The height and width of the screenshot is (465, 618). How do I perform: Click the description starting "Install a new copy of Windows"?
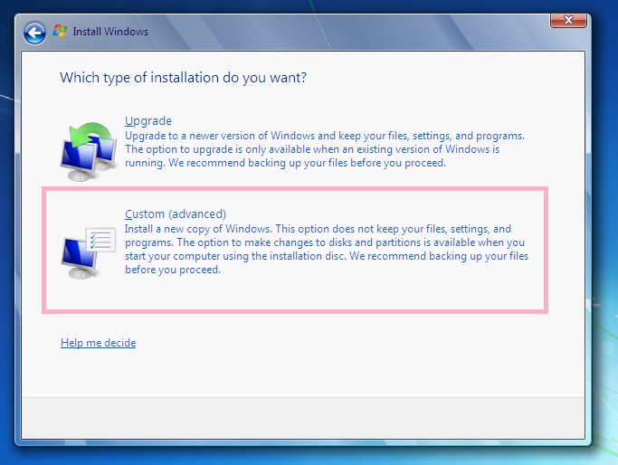(x=327, y=250)
